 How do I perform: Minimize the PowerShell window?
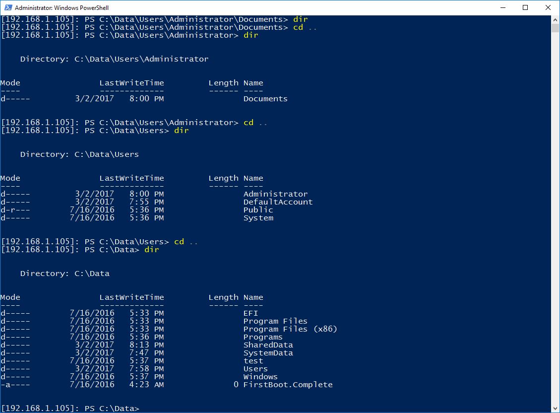(503, 7)
